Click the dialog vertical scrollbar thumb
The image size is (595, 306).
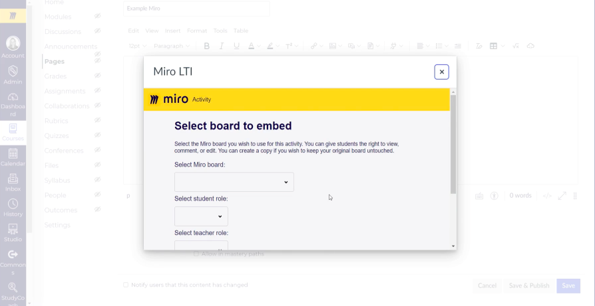[453, 145]
